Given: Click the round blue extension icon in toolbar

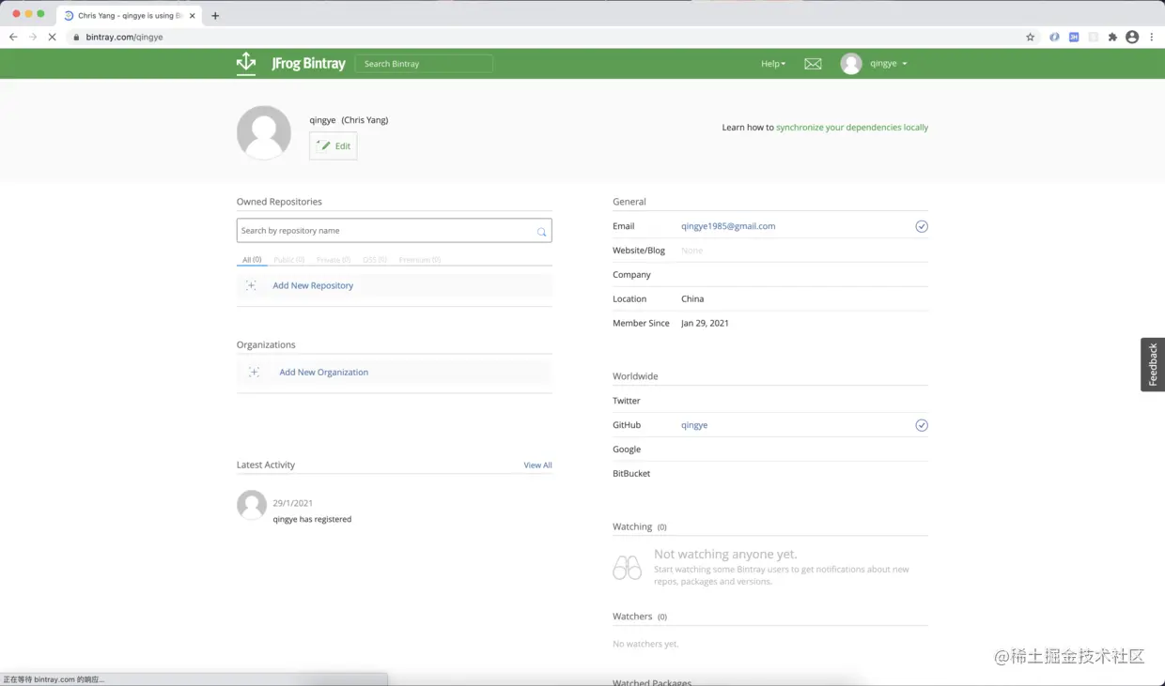Looking at the screenshot, I should point(1054,38).
